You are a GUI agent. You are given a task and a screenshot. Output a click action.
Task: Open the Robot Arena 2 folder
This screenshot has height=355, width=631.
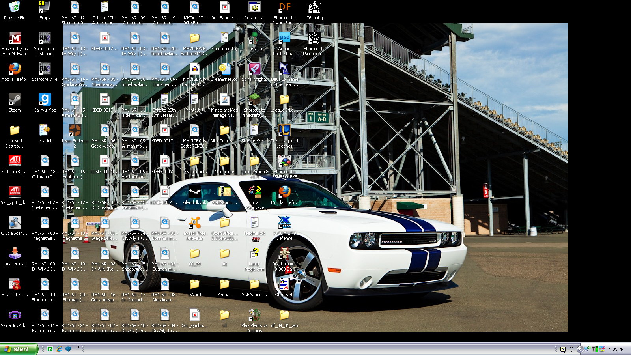point(254,161)
